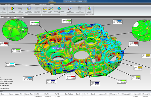Open the Create Report dropdown
Screen dimensions: 151x97
(x=90, y=10)
